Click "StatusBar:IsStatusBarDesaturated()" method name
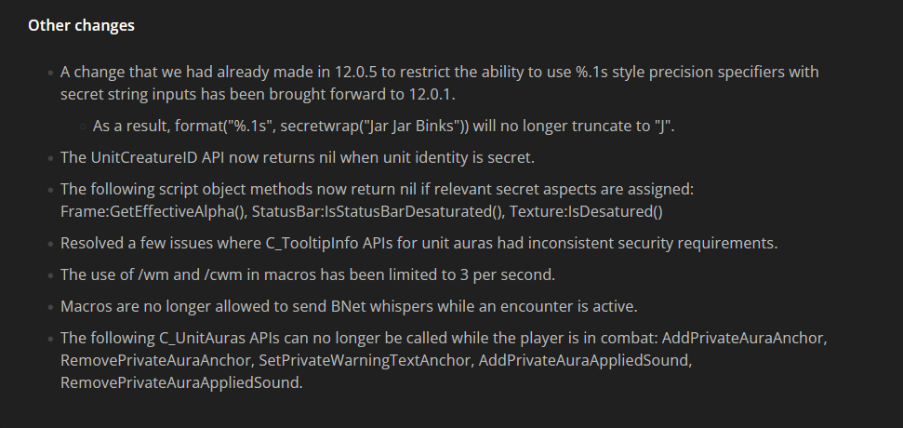 pyautogui.click(x=373, y=211)
